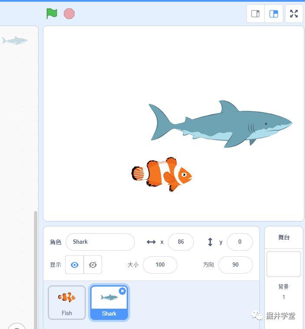Switch to small stage layout
305x329 pixels.
256,14
